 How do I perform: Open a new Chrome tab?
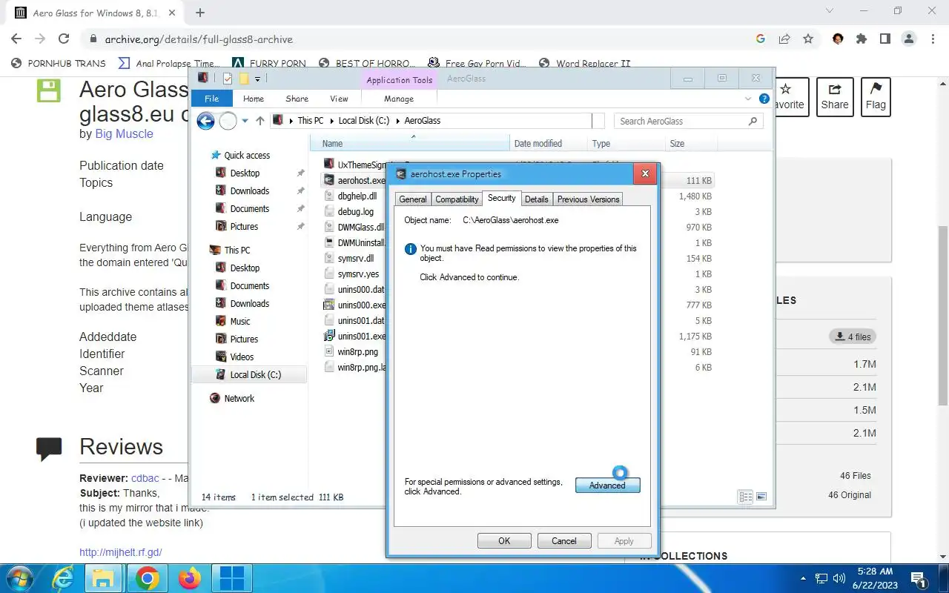[200, 12]
